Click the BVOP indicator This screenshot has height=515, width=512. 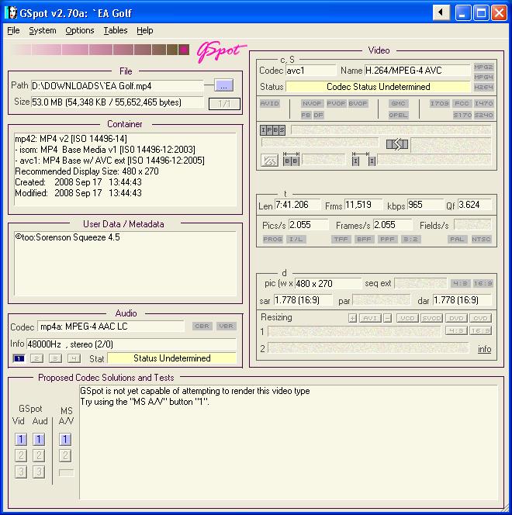point(358,103)
